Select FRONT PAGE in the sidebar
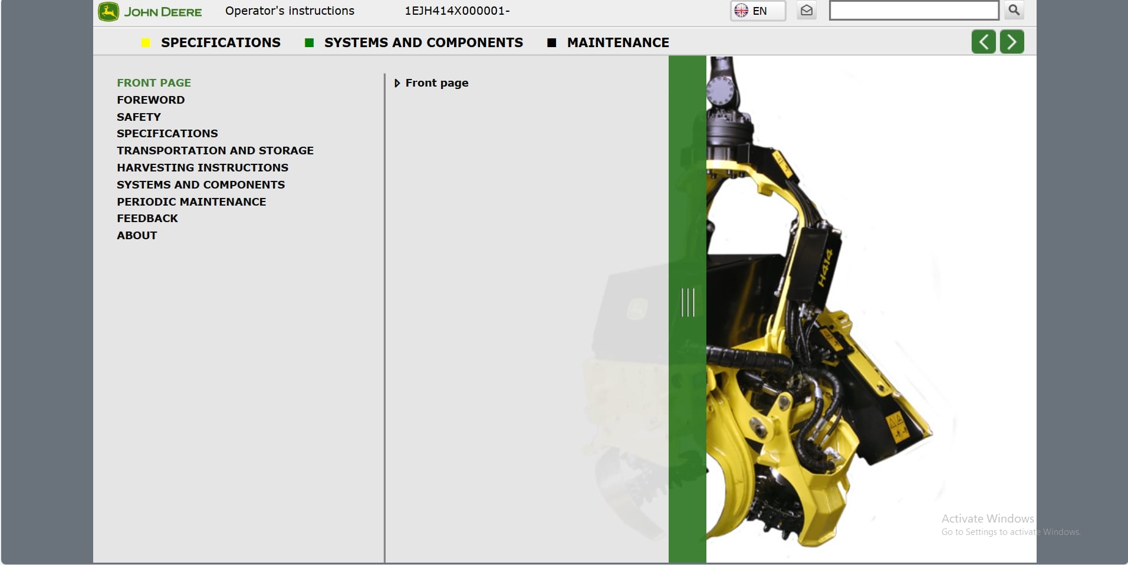 coord(154,83)
